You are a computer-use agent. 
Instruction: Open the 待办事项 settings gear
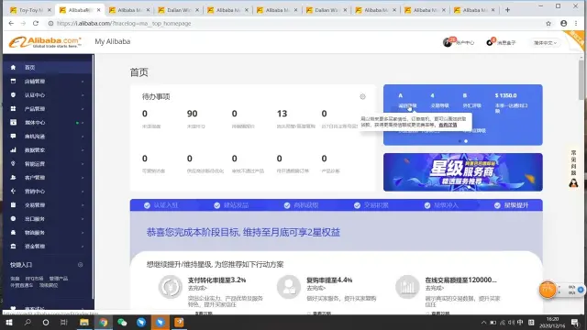(362, 96)
